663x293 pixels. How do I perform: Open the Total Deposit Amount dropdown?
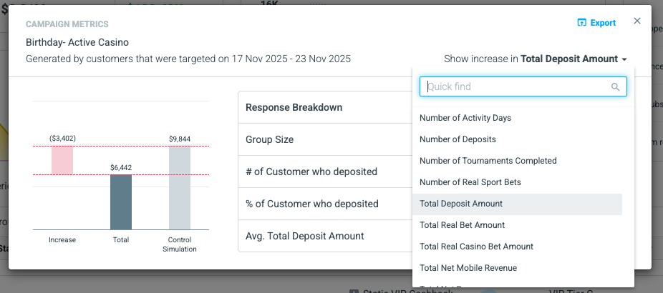click(x=574, y=59)
